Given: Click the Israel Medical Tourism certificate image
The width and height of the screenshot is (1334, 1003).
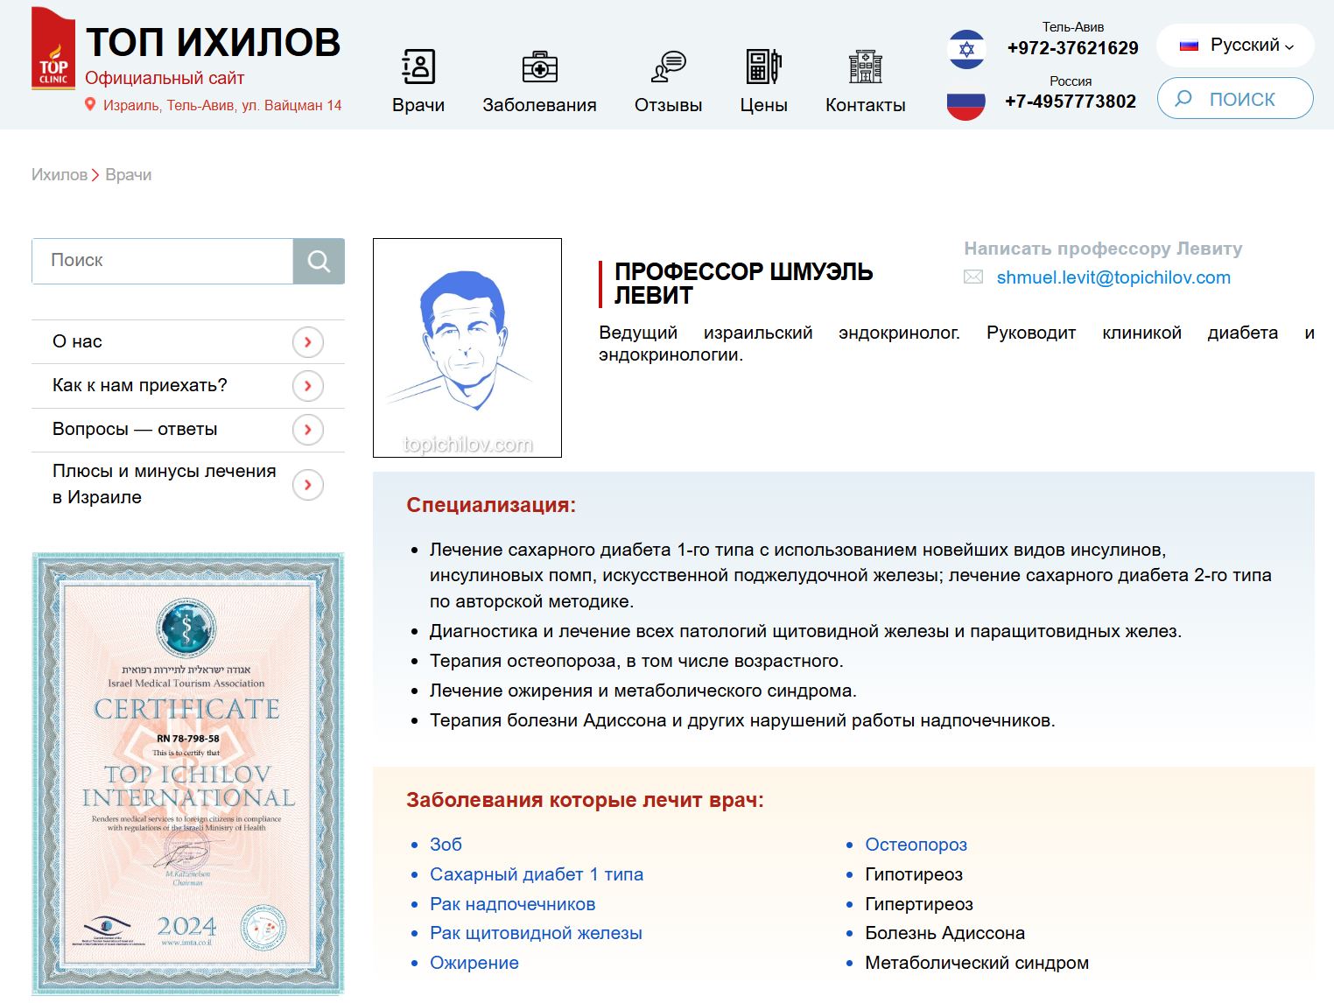Looking at the screenshot, I should [x=188, y=774].
